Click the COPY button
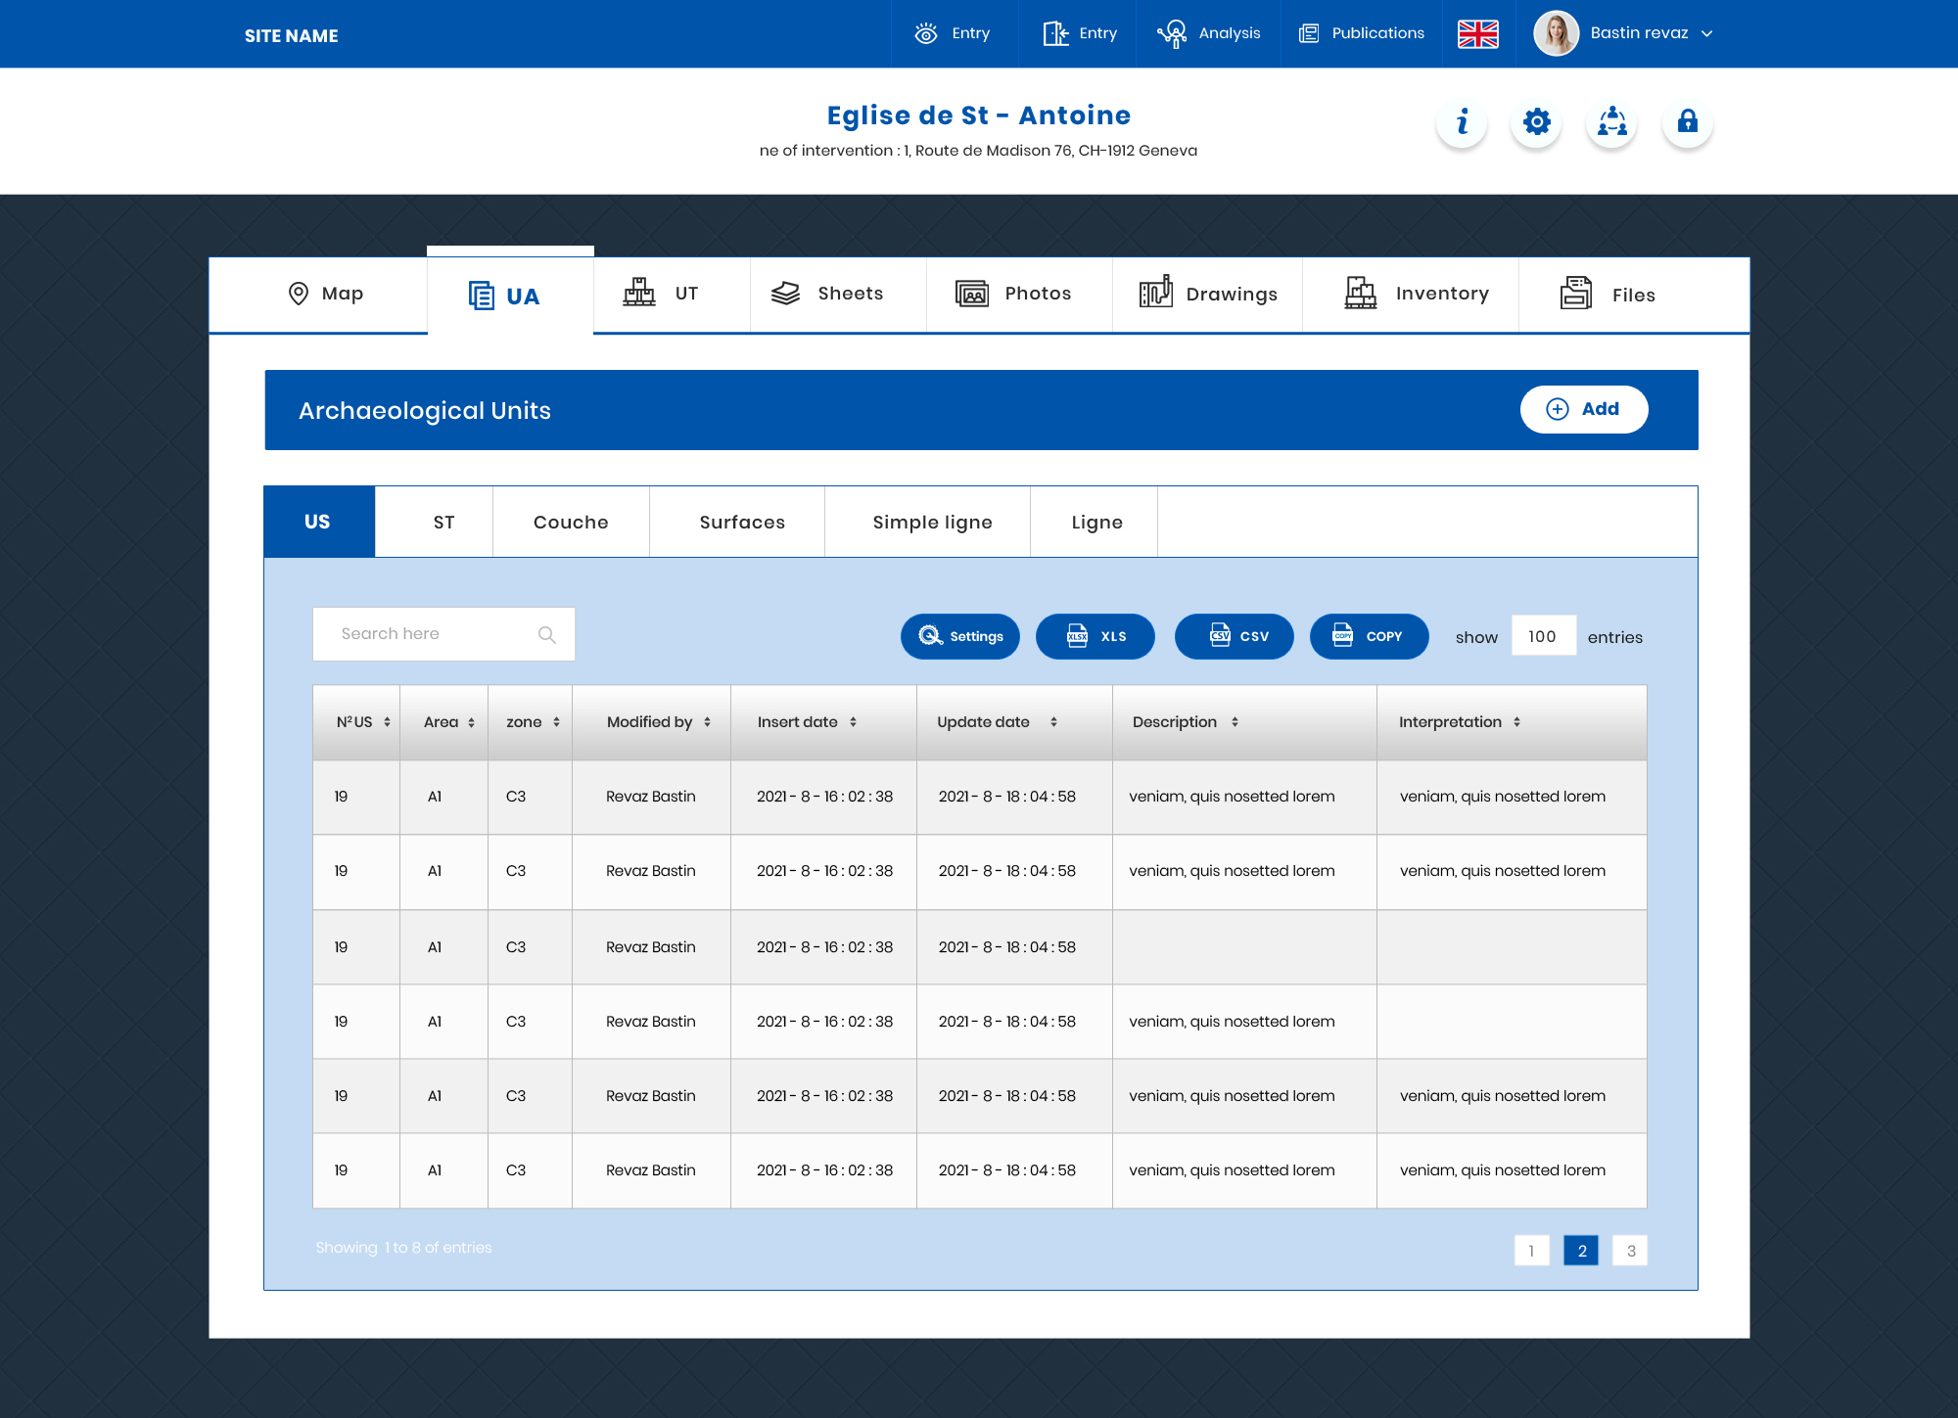 click(x=1369, y=637)
